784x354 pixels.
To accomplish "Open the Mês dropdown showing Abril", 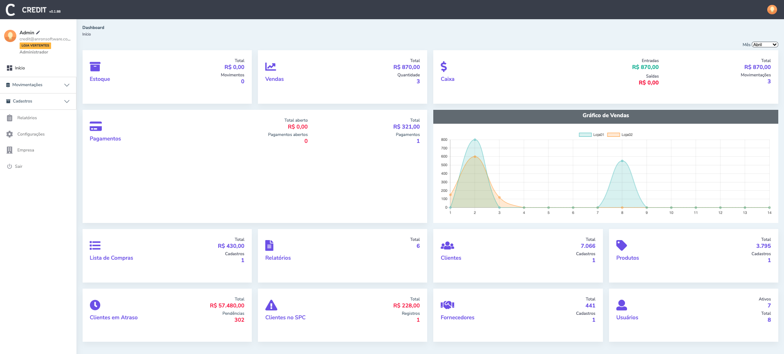I will (x=764, y=45).
